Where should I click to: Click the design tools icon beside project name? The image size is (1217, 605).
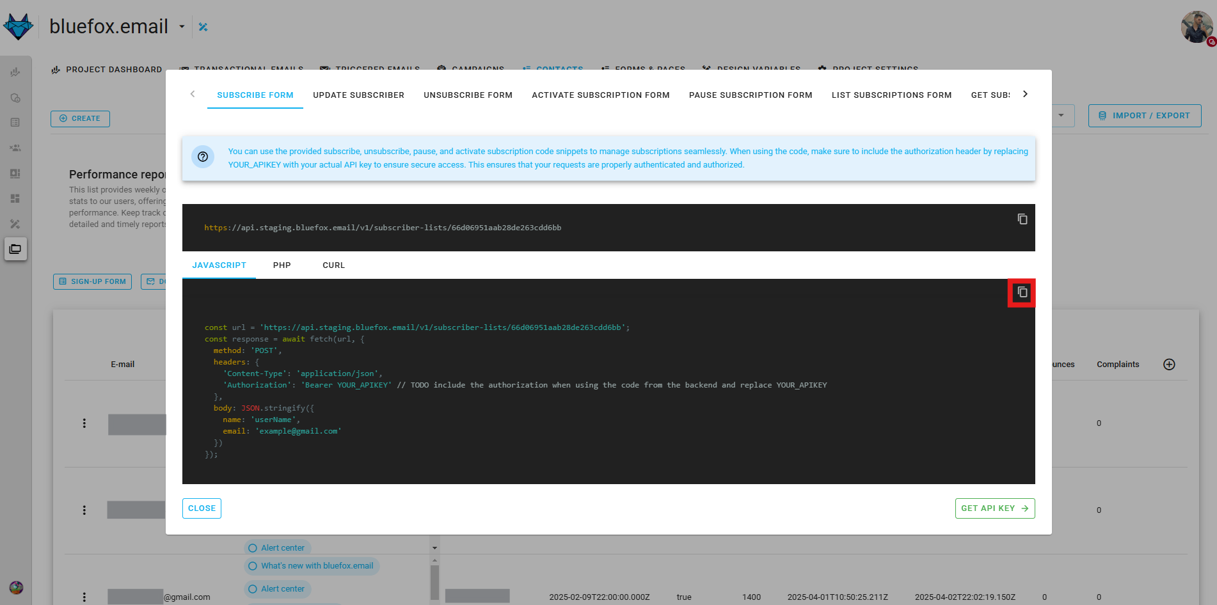point(203,27)
